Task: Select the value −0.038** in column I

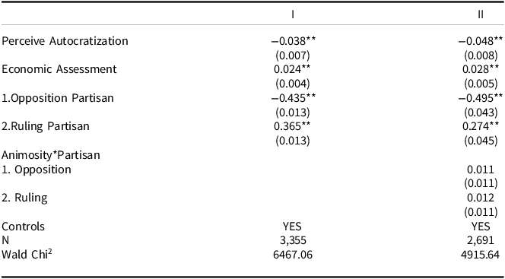Action: tap(294, 41)
